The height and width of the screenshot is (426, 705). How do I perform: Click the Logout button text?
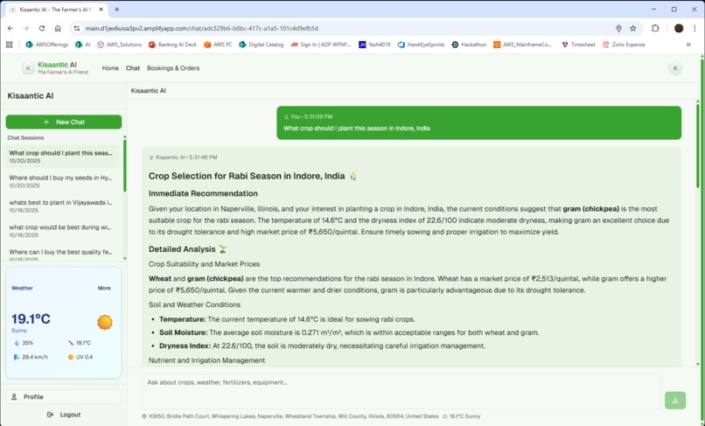pos(70,415)
